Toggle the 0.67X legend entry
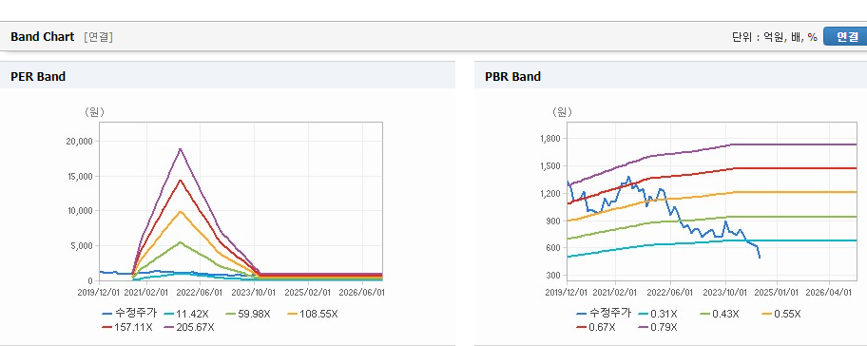The image size is (867, 346). click(595, 327)
